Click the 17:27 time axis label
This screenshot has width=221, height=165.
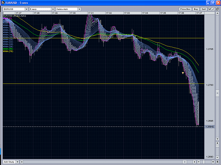coord(19,13)
